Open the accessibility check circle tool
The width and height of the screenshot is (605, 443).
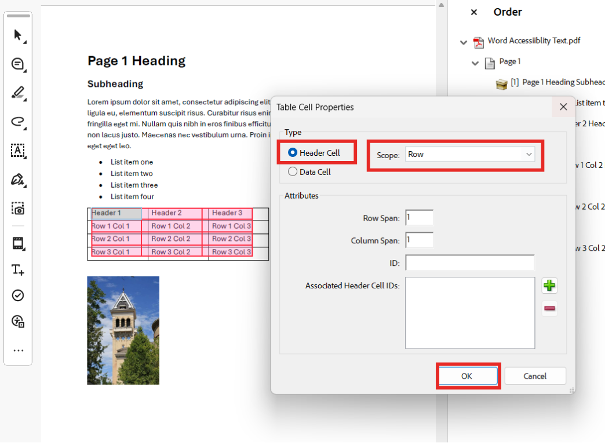pos(18,295)
